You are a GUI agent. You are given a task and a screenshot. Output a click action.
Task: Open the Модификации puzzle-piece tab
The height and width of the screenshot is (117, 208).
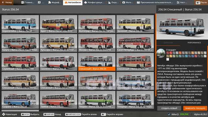coord(55,3)
